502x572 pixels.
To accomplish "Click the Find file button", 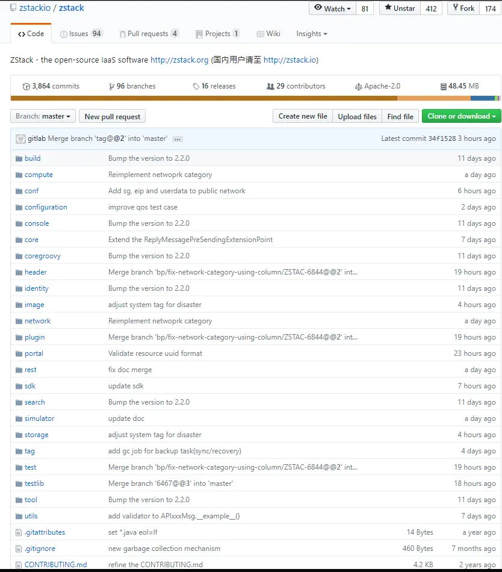I will point(400,116).
